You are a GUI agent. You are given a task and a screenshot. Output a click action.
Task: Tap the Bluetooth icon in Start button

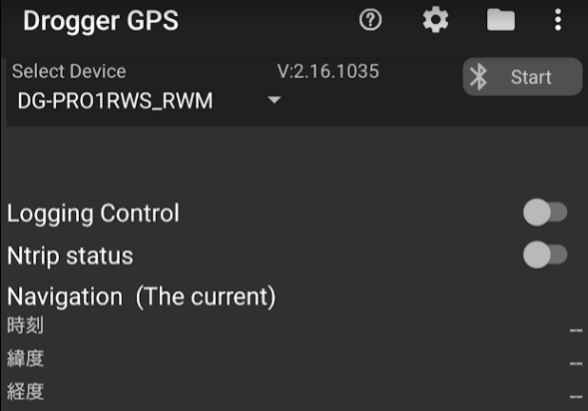[479, 77]
